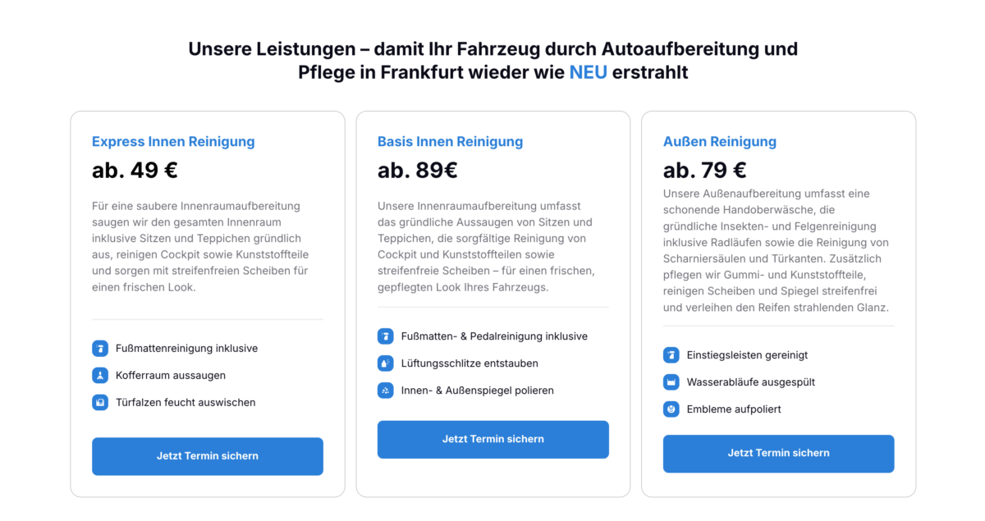Click the ab. 89€ price
The height and width of the screenshot is (521, 985).
tap(418, 171)
